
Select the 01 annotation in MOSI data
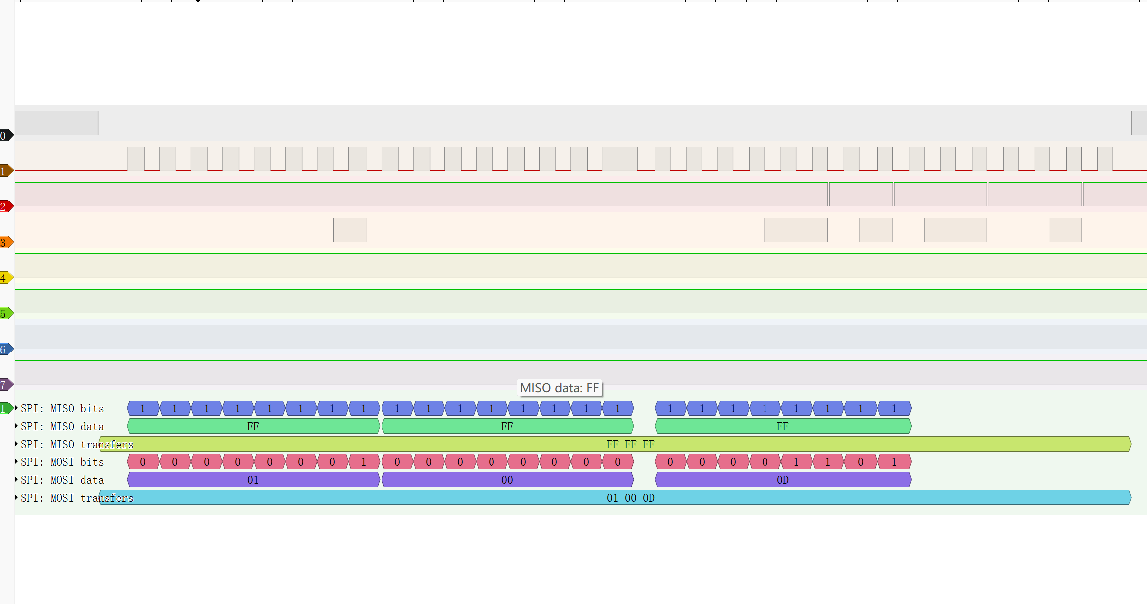click(253, 480)
